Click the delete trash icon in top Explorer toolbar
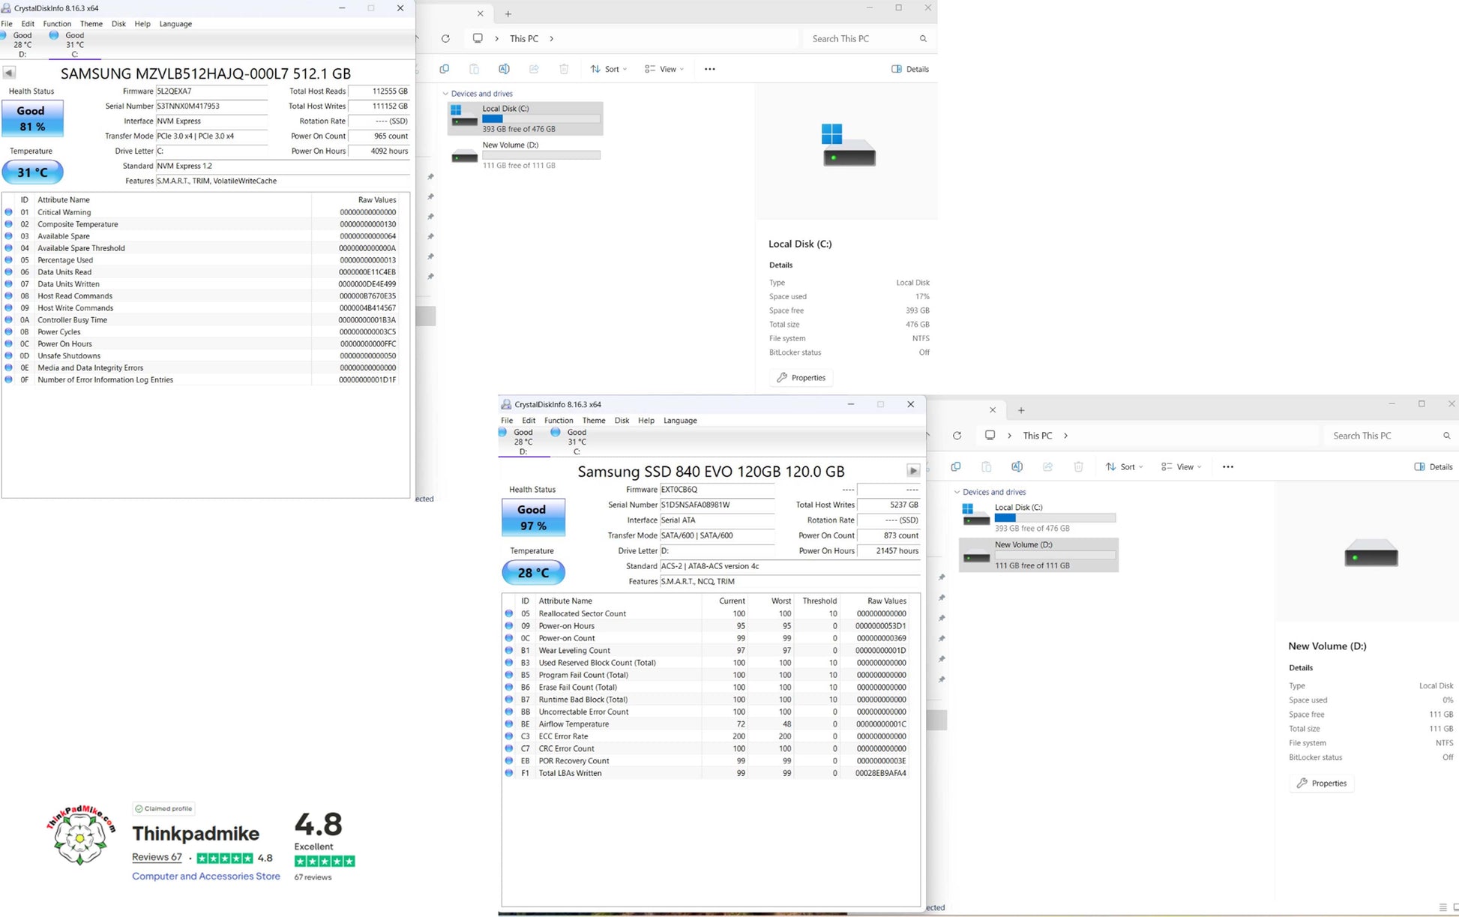Image resolution: width=1459 pixels, height=917 pixels. [564, 69]
